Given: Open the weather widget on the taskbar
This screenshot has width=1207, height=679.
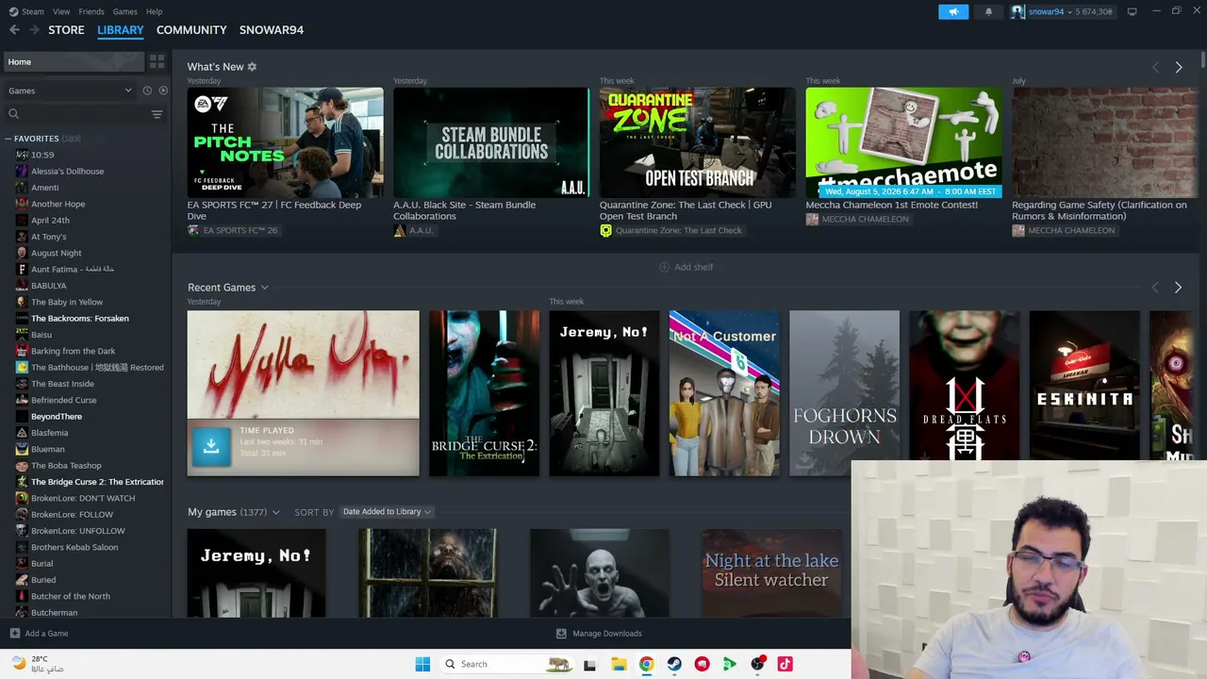Looking at the screenshot, I should 38,664.
